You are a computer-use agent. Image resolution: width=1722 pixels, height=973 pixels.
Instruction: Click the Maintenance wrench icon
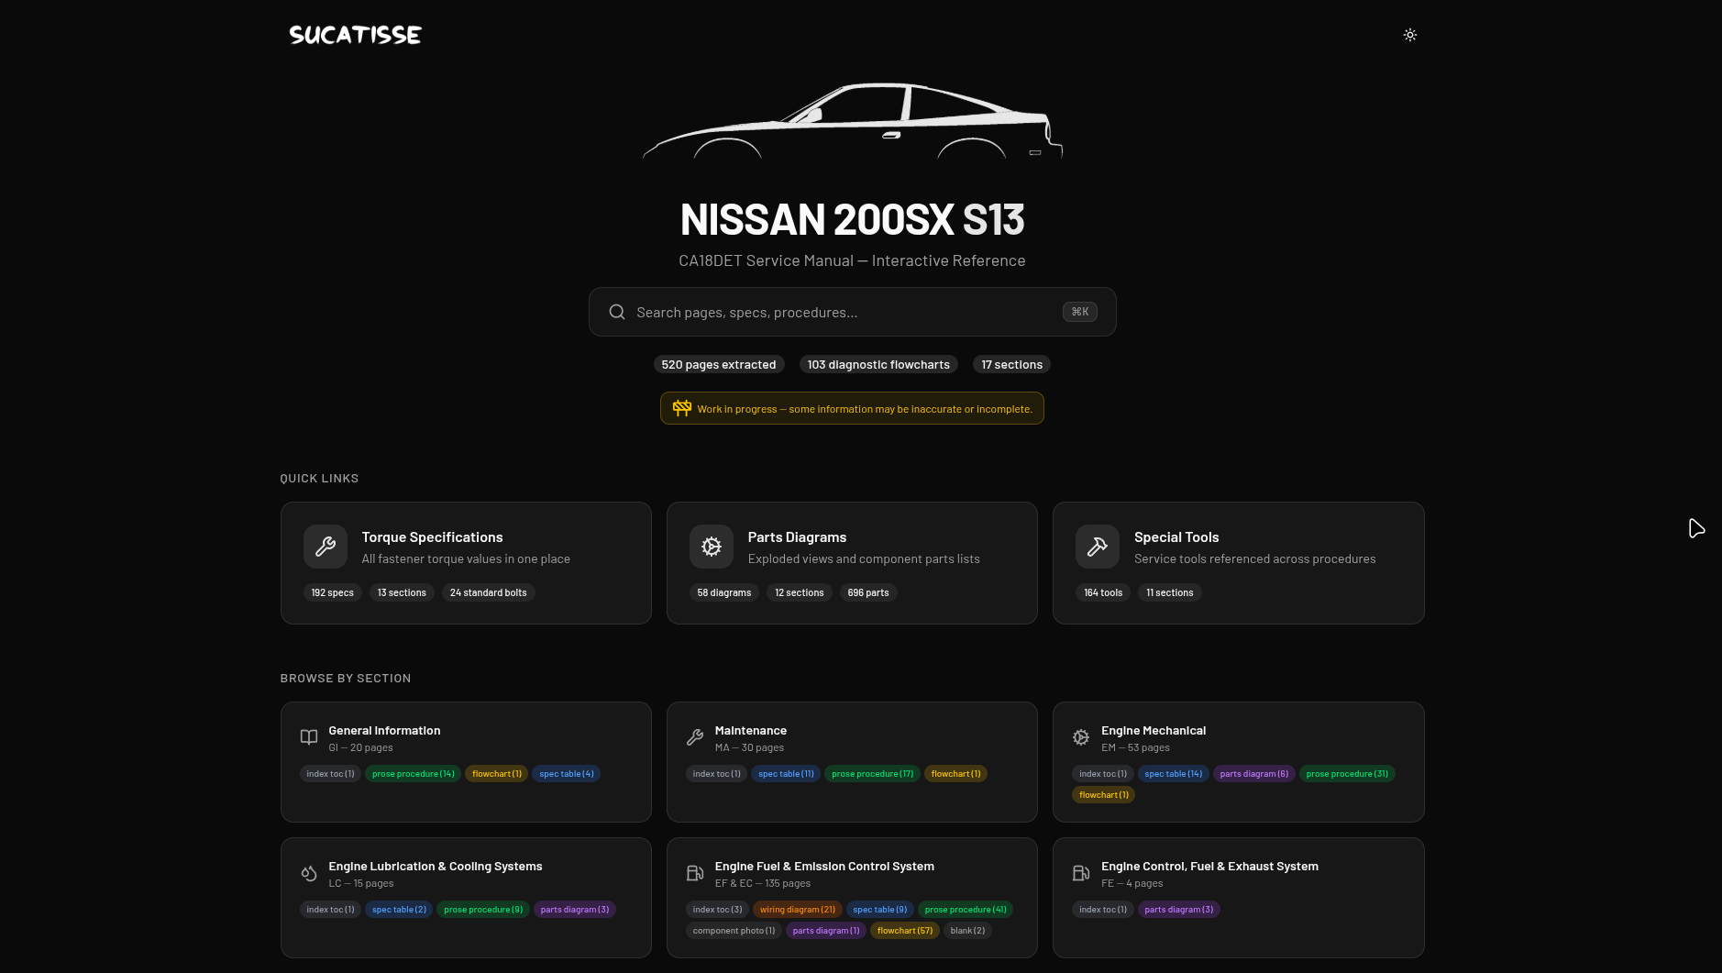695,737
